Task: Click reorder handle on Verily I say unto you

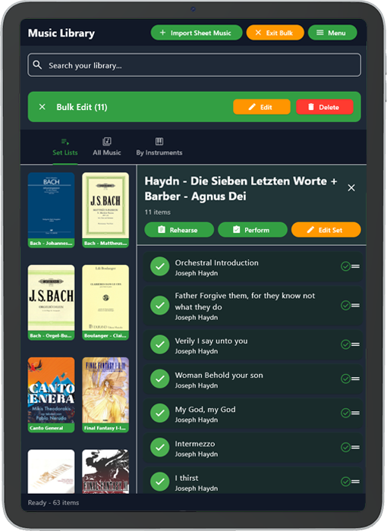Action: pyautogui.click(x=355, y=344)
